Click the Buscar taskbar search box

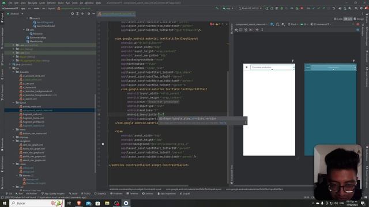(x=37, y=203)
